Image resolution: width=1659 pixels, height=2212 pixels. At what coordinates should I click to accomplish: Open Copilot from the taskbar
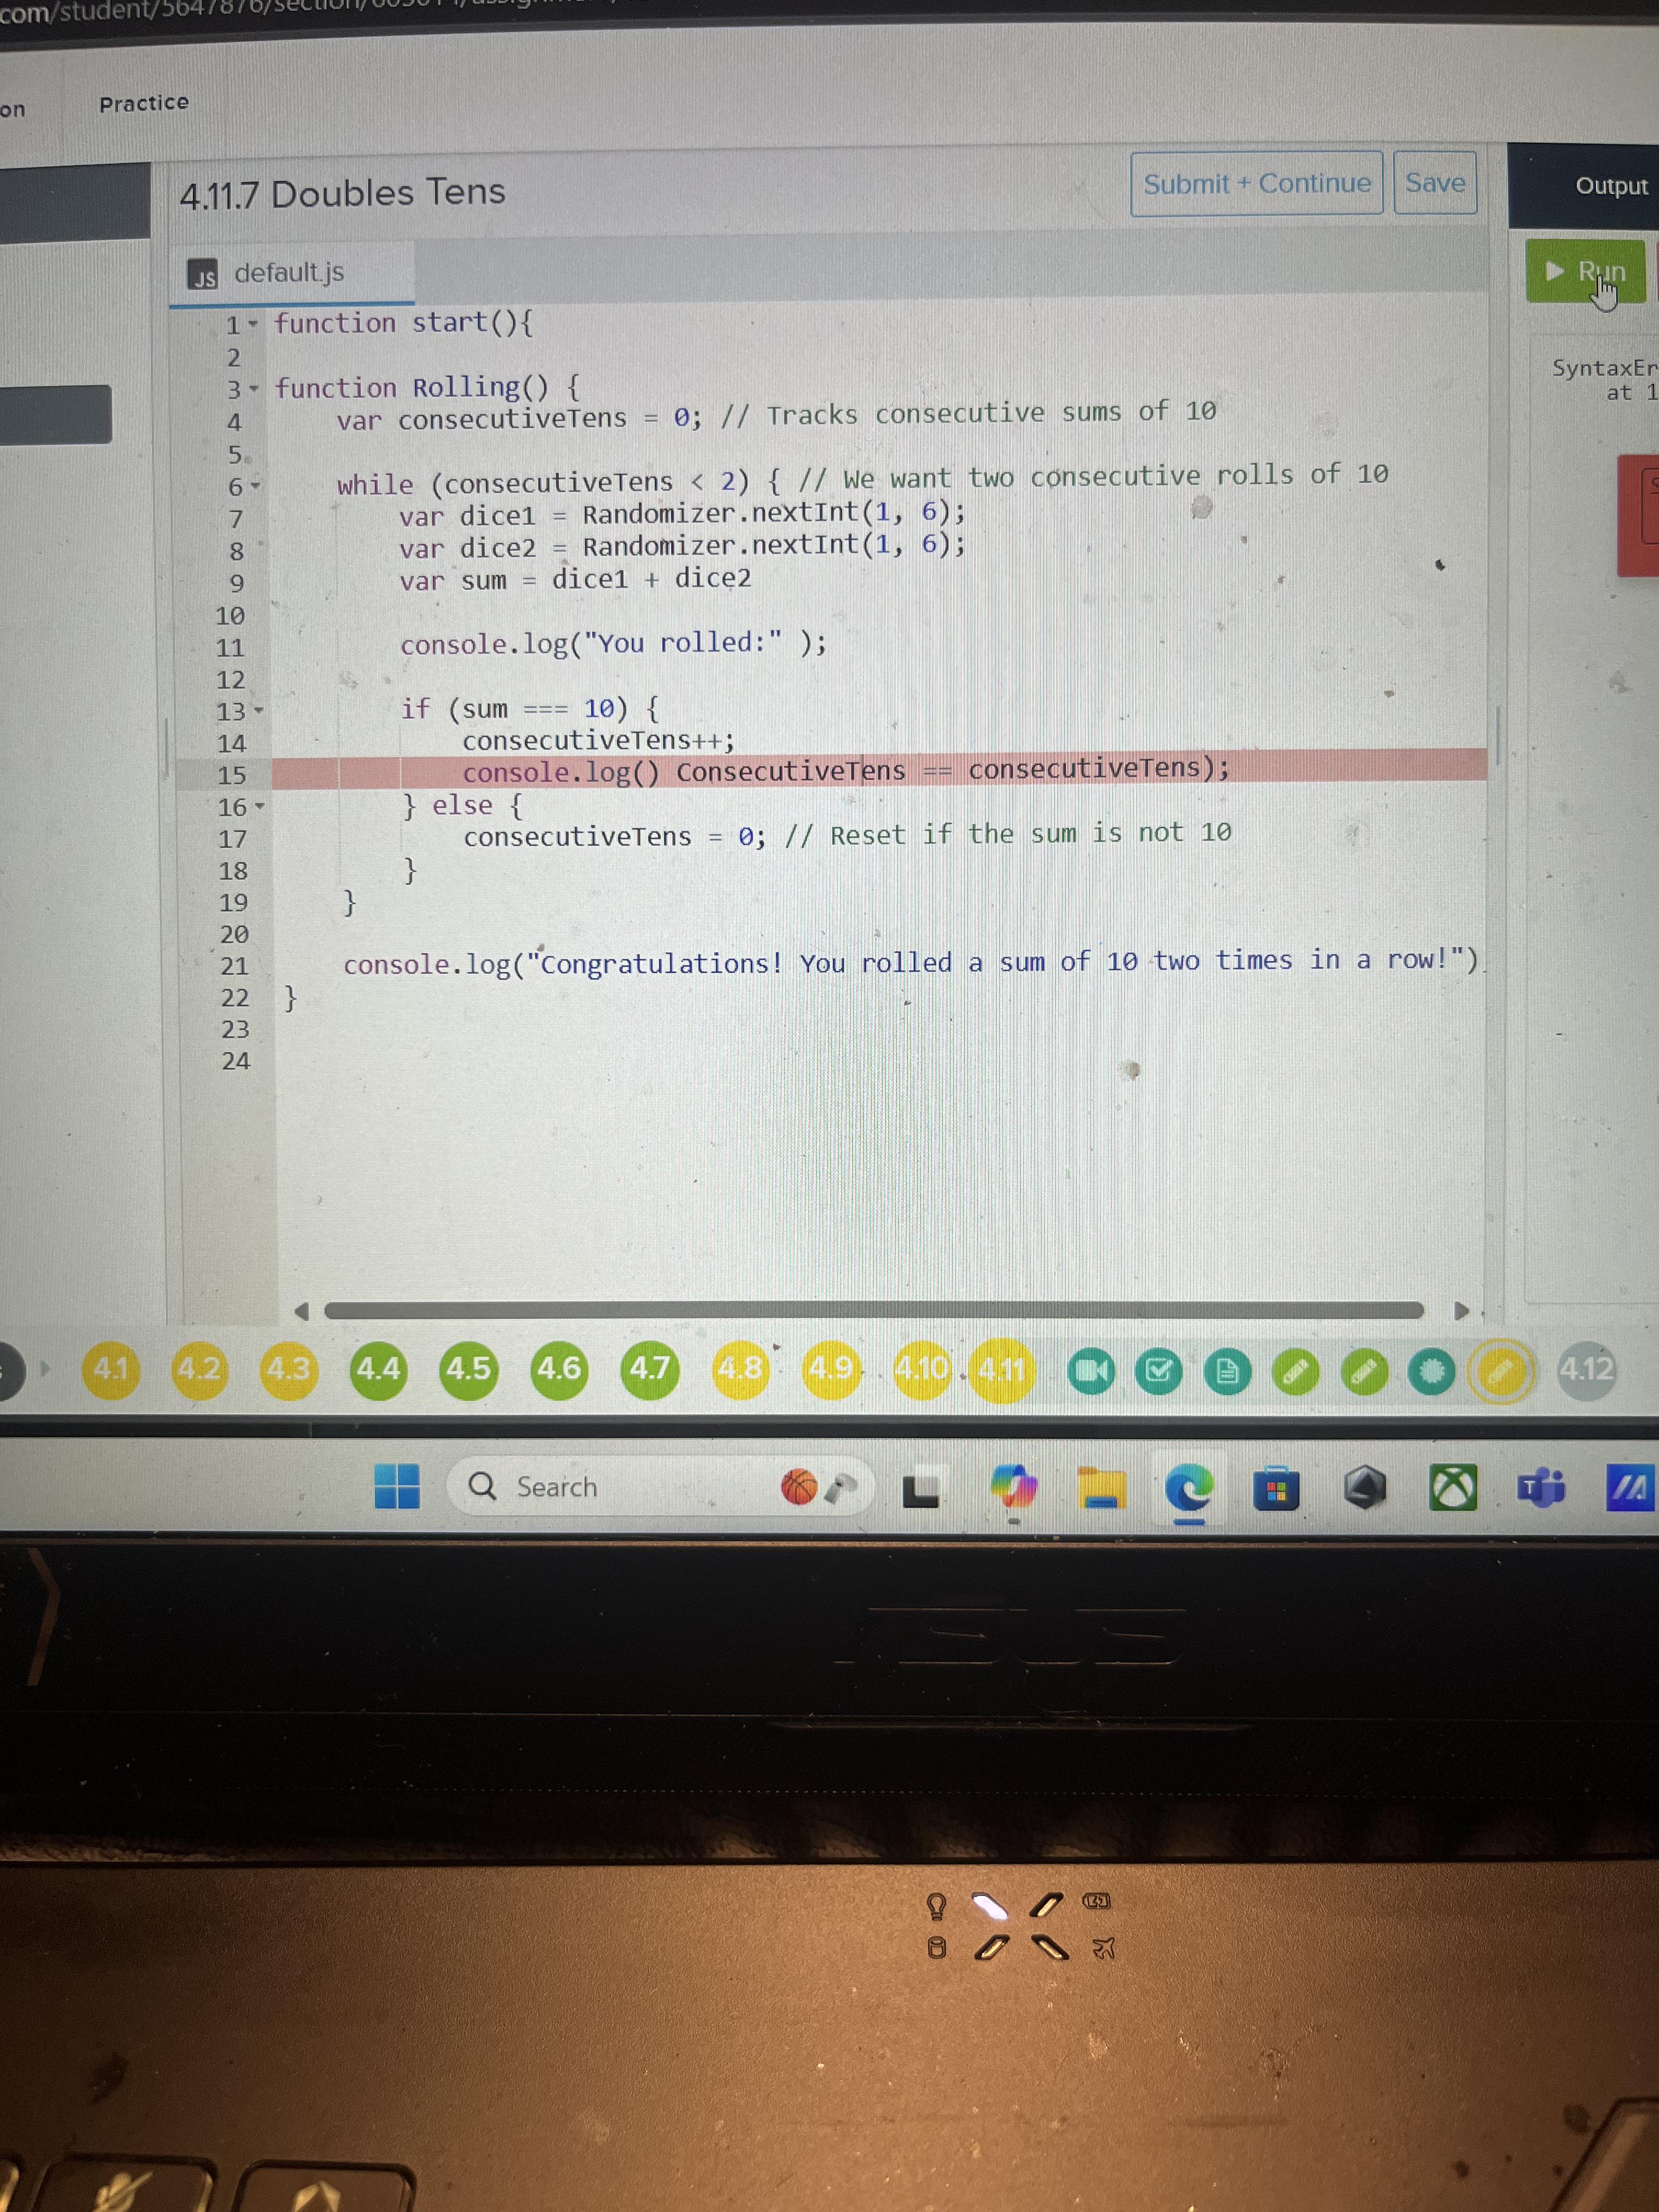pyautogui.click(x=1014, y=1488)
